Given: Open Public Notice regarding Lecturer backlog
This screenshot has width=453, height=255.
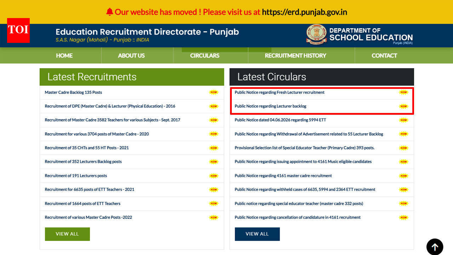Looking at the screenshot, I should 270,106.
